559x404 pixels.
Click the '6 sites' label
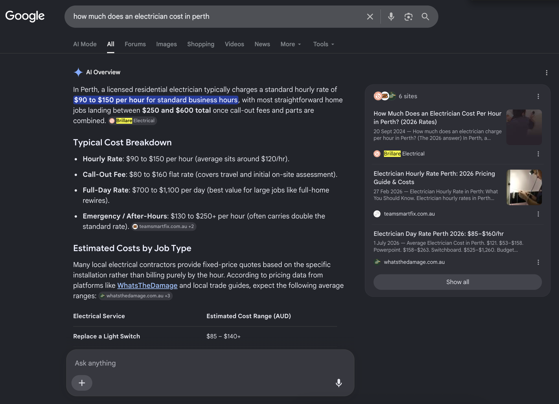[408, 96]
